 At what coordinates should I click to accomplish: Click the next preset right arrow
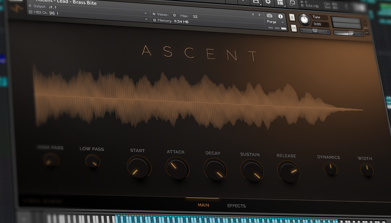click(259, 15)
